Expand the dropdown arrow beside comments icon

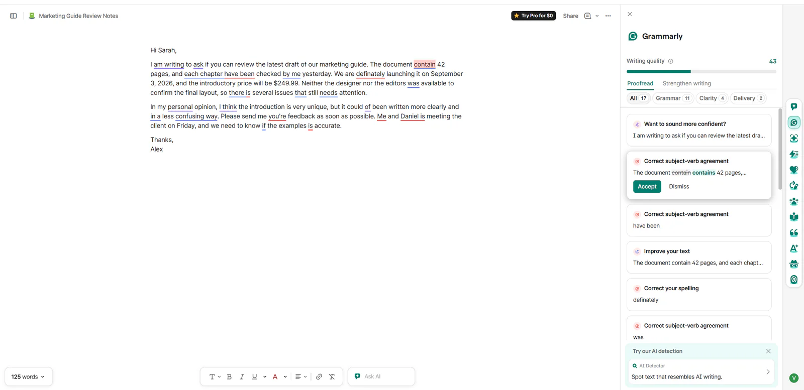pyautogui.click(x=597, y=16)
